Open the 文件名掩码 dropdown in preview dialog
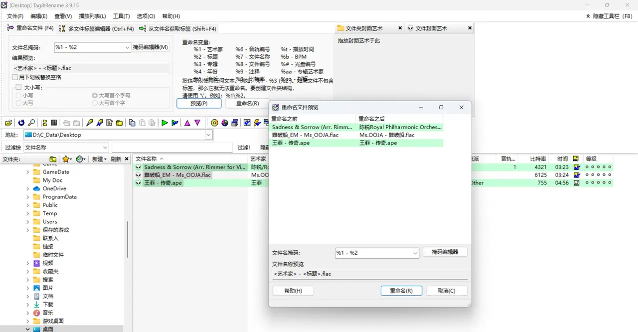 [415, 253]
